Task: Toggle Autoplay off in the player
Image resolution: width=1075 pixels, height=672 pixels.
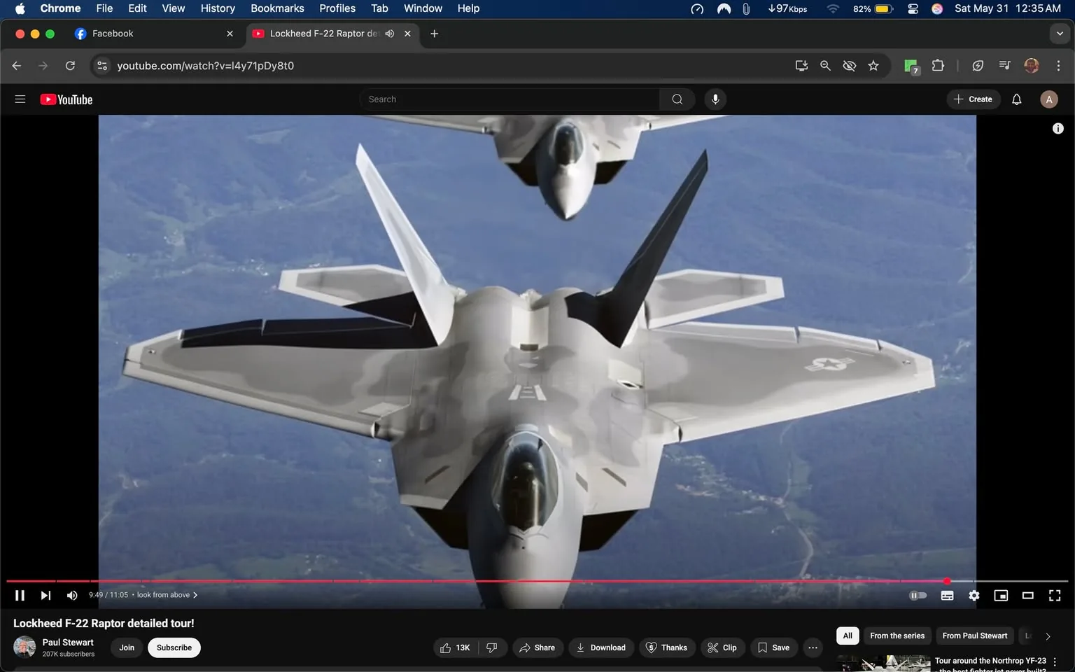Action: coord(918,595)
